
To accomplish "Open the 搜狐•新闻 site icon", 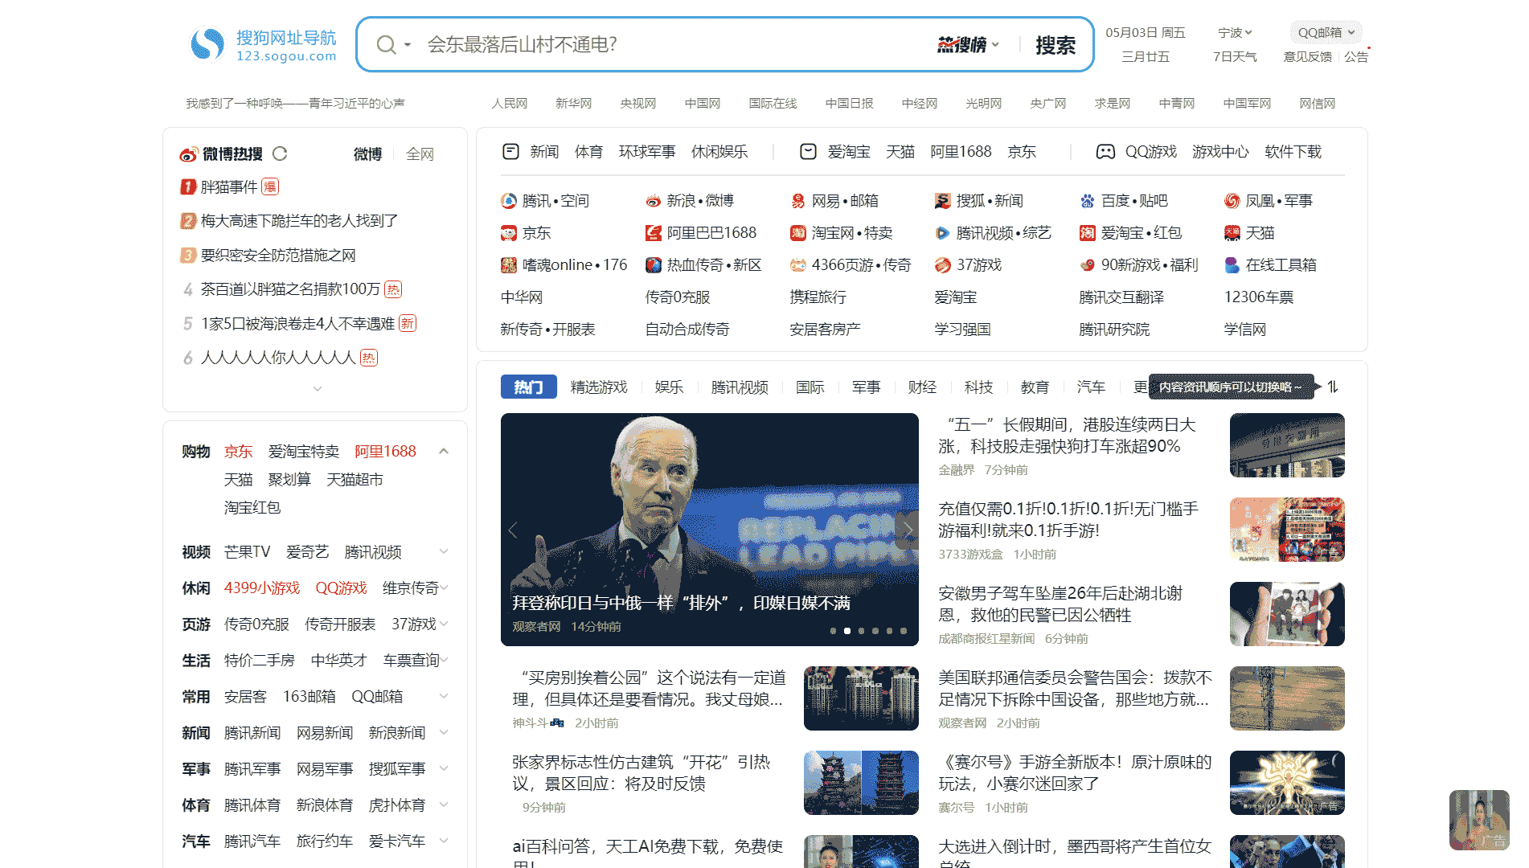I will (x=943, y=201).
